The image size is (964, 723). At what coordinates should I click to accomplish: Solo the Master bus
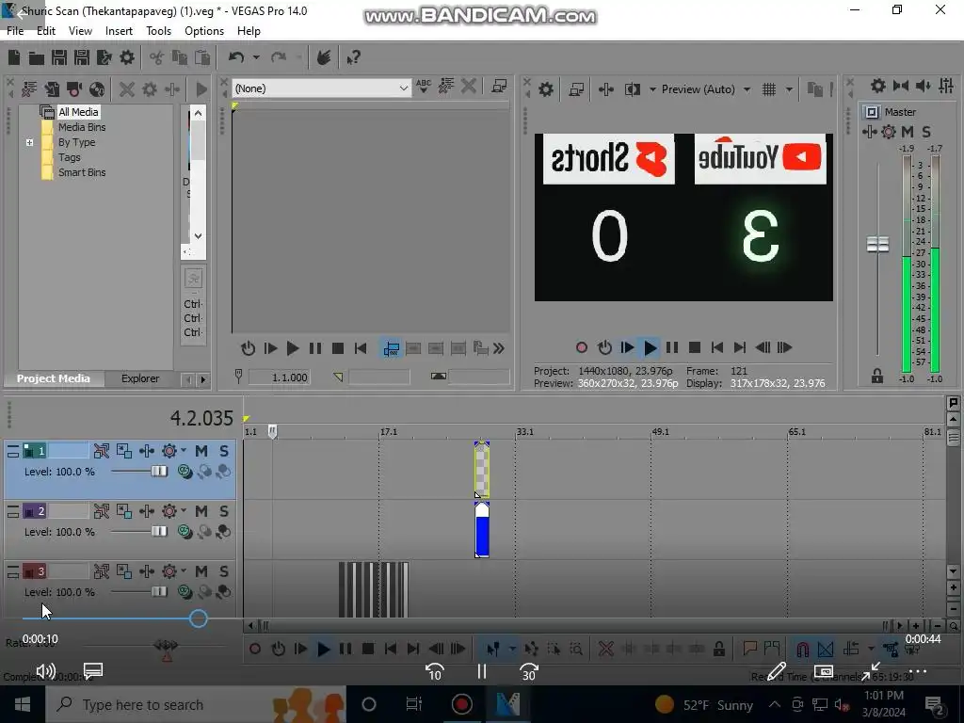point(926,132)
